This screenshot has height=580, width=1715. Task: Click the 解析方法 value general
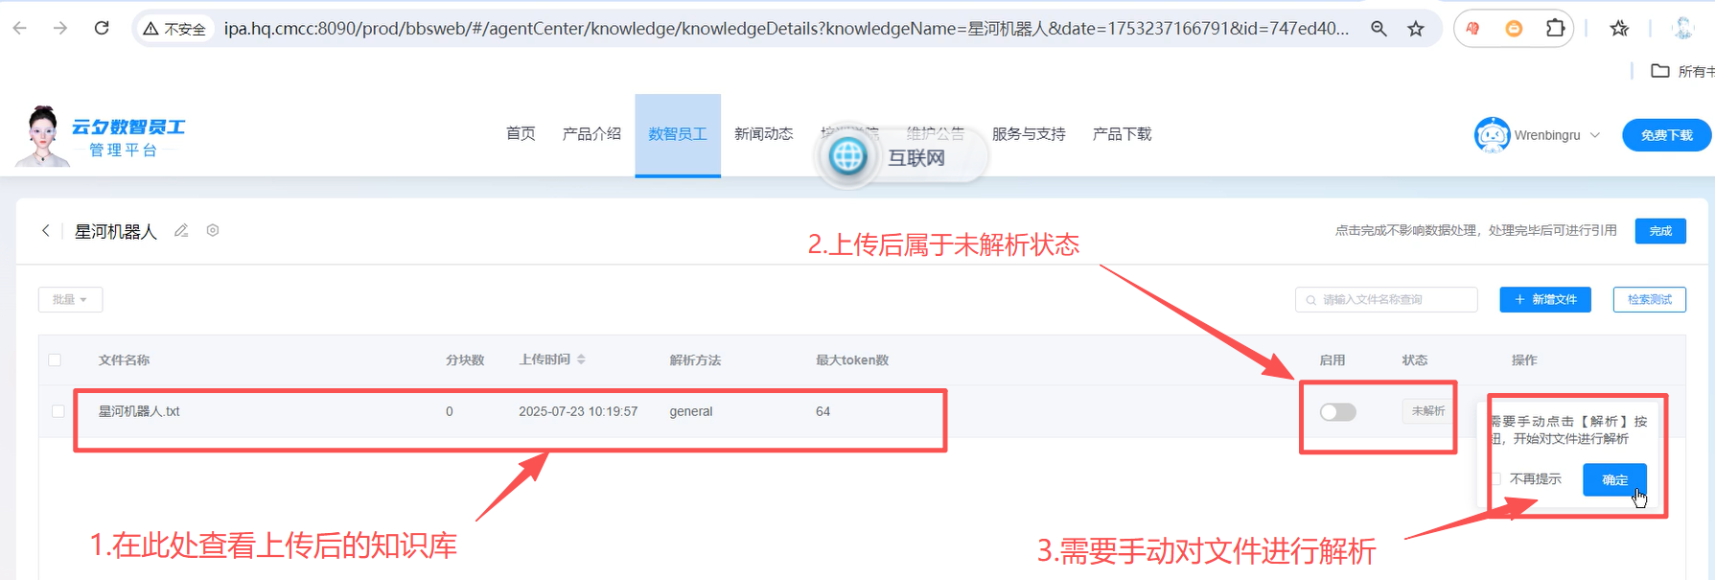click(x=691, y=411)
